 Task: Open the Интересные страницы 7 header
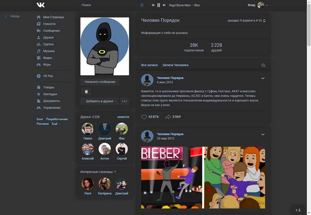tap(98, 172)
